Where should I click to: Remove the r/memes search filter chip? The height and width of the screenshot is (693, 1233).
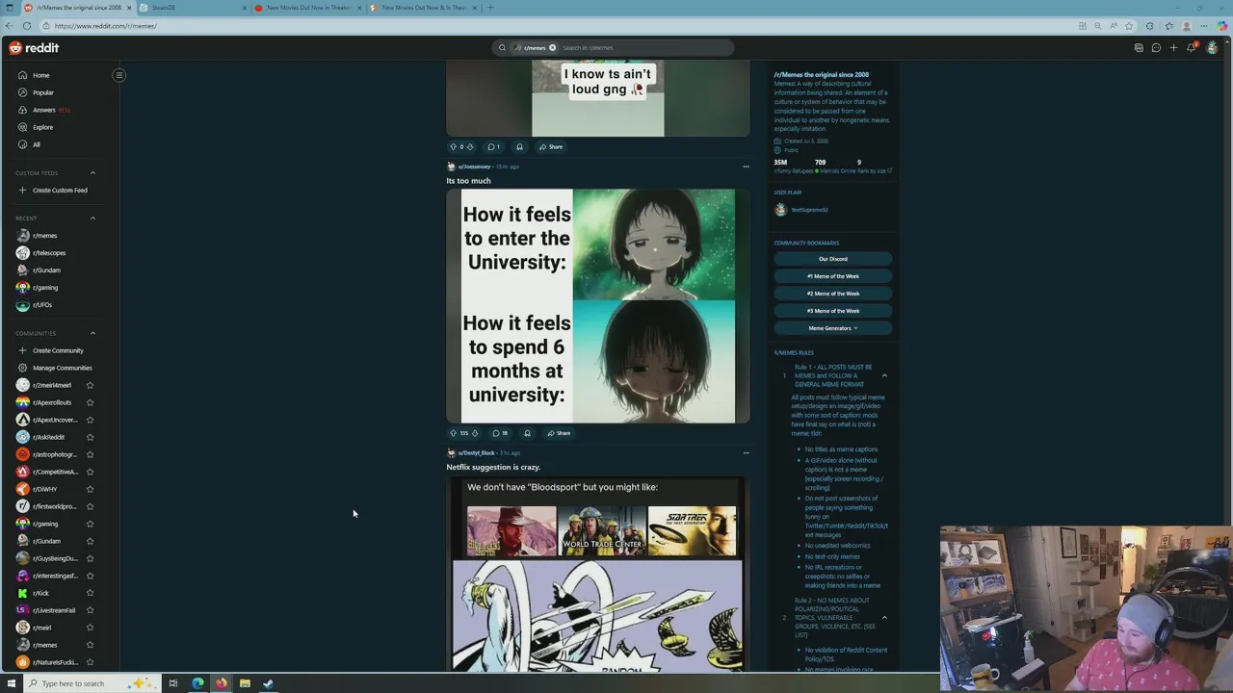point(552,47)
